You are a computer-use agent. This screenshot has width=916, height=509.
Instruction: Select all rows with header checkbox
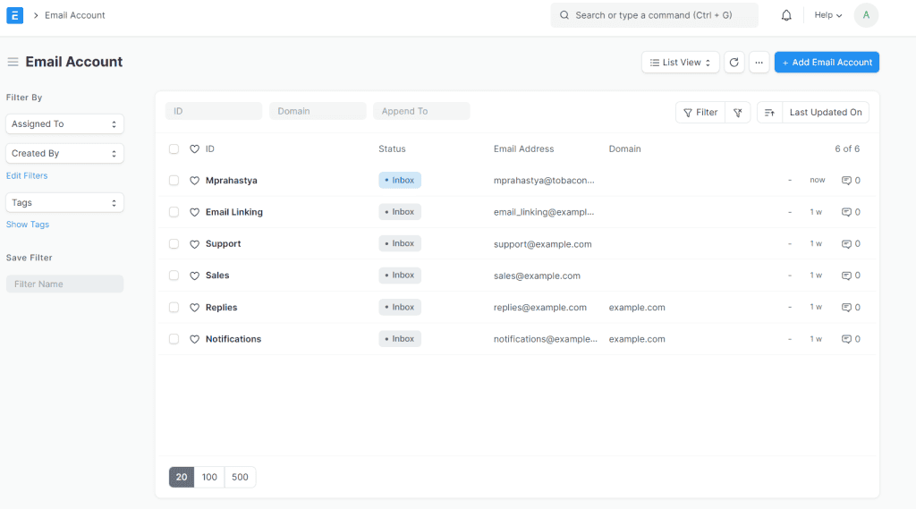pyautogui.click(x=174, y=149)
